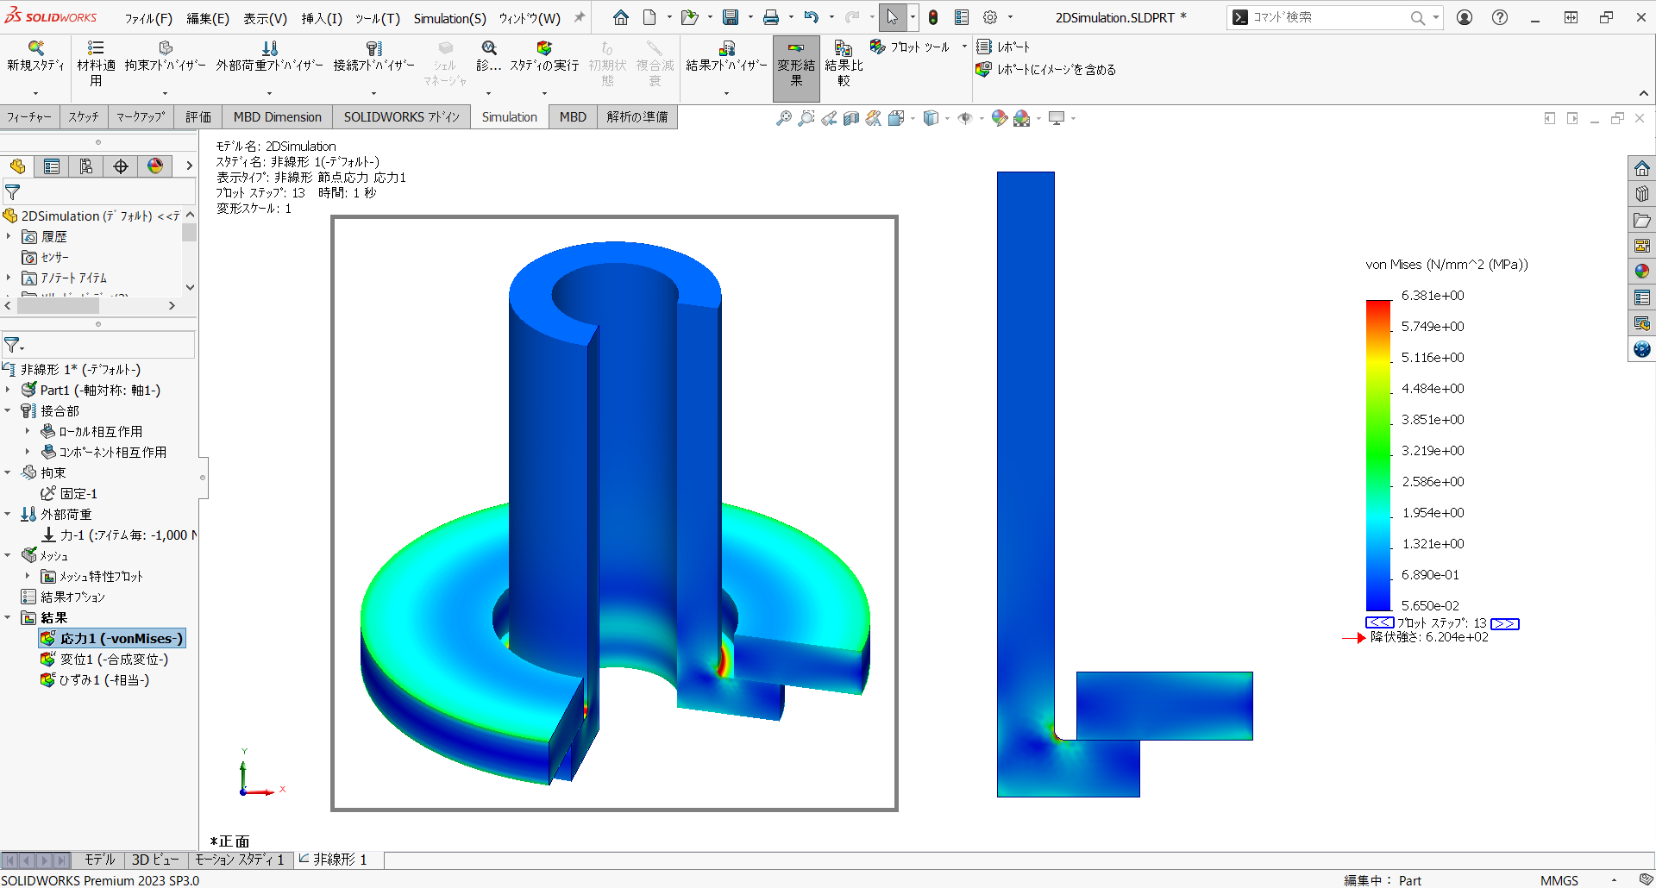Open DisplayManager color ball tab

[155, 166]
